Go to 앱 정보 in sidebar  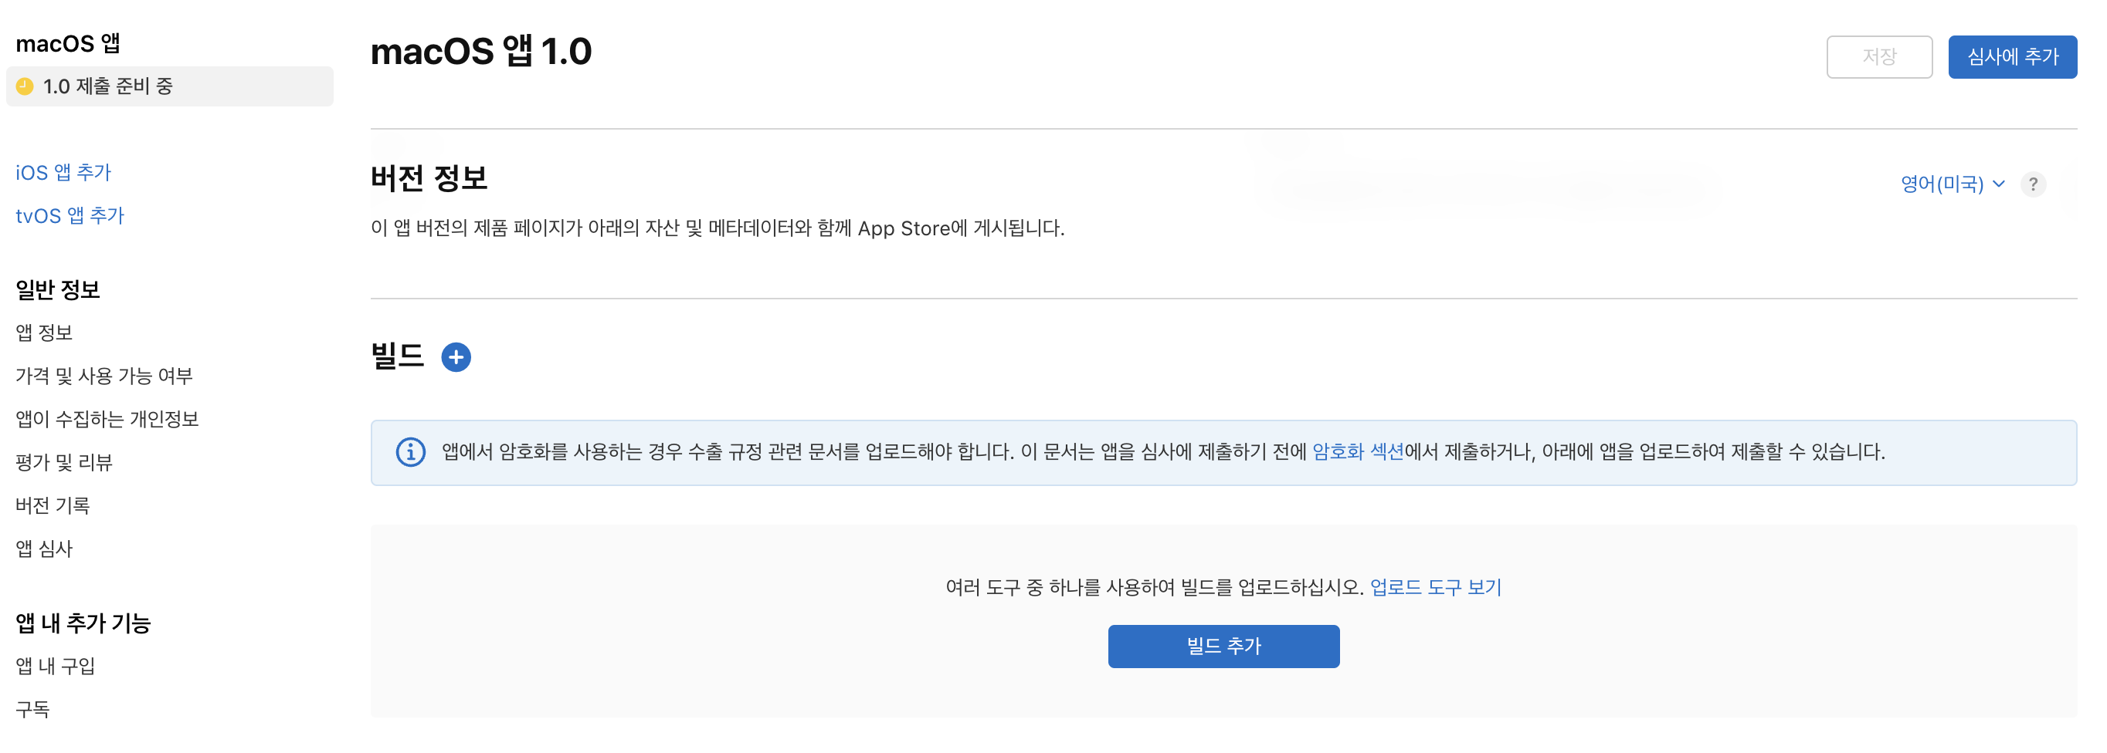click(x=44, y=333)
